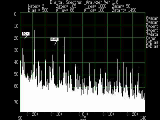Click the 60 dB scale label
This screenshot has height=120, width=160.
[x=16, y=86]
